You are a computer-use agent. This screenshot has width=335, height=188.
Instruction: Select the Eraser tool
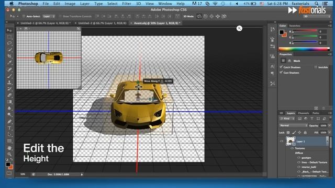(9, 95)
